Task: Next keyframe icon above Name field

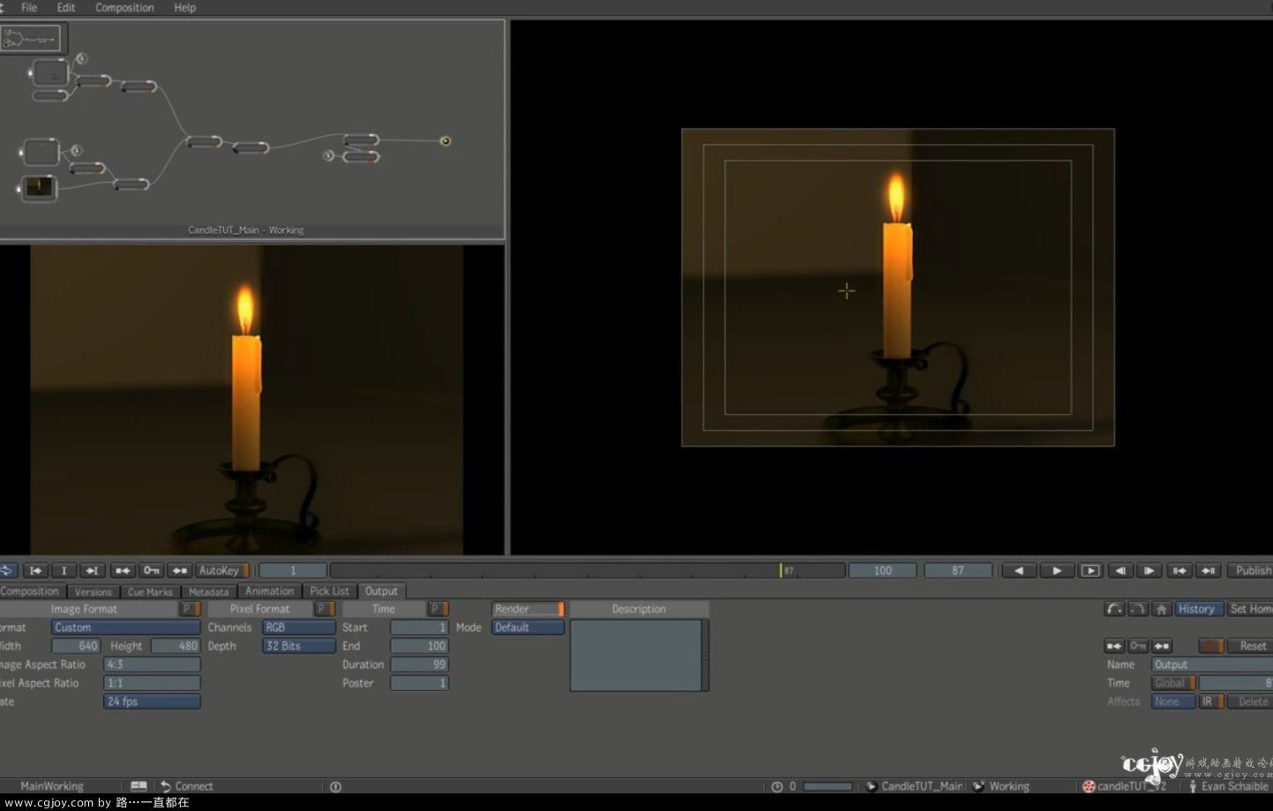Action: pos(1162,646)
